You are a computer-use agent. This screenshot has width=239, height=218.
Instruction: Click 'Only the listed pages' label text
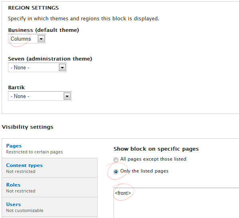tap(144, 171)
